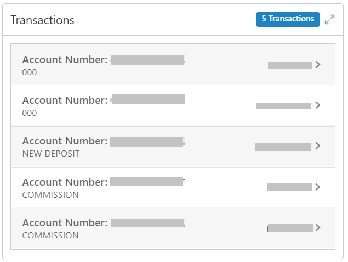Select Account Number label of NEW DEPOSIT row
Viewport: 348px width, 262px height.
[65, 142]
